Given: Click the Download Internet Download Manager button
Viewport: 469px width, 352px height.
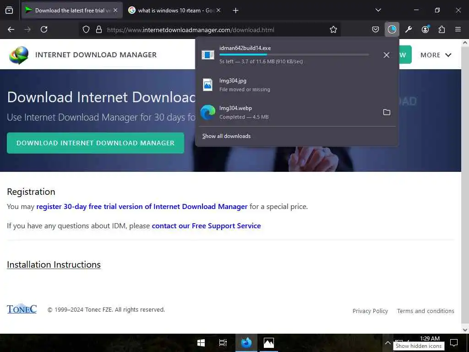Looking at the screenshot, I should point(95,143).
